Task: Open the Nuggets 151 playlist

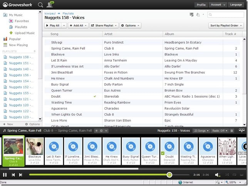Action: pyautogui.click(x=18, y=63)
